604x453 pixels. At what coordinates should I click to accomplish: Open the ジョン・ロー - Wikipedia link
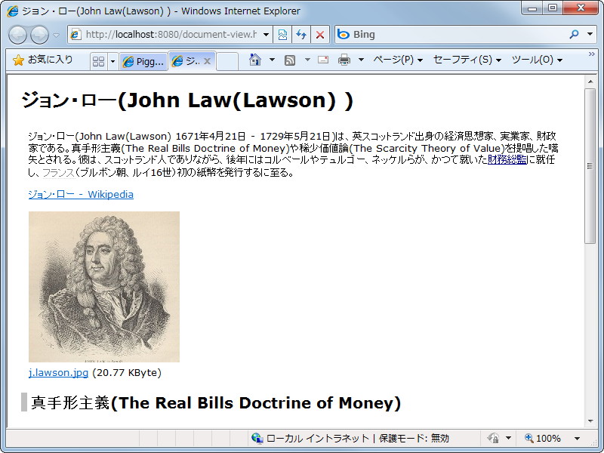[81, 194]
